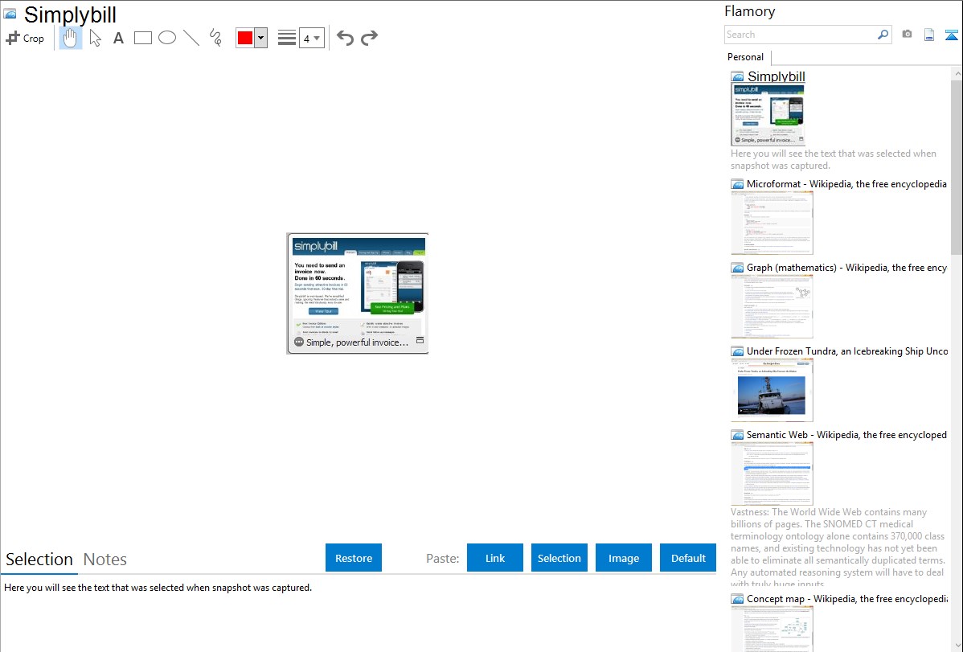Open the Notes tab
Image resolution: width=963 pixels, height=652 pixels.
(x=105, y=560)
